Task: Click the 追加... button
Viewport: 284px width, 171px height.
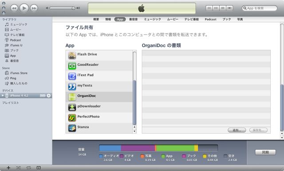Action: [237, 130]
